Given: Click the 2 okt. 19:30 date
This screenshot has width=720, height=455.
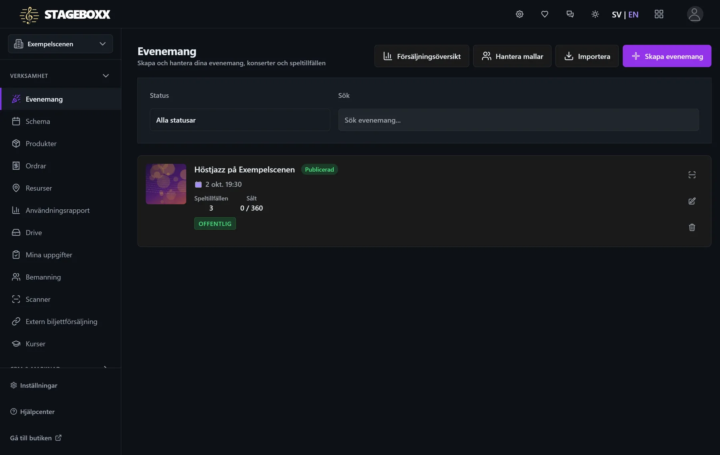Looking at the screenshot, I should (x=223, y=184).
